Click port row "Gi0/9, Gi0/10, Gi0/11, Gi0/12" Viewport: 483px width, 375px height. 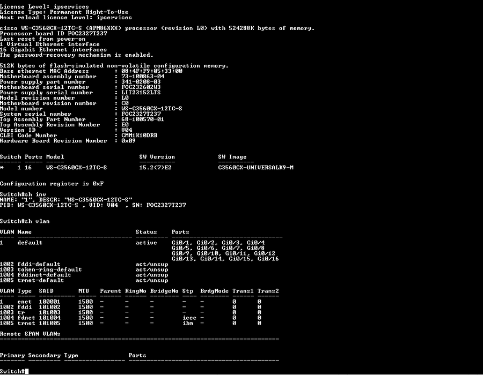pyautogui.click(x=223, y=253)
